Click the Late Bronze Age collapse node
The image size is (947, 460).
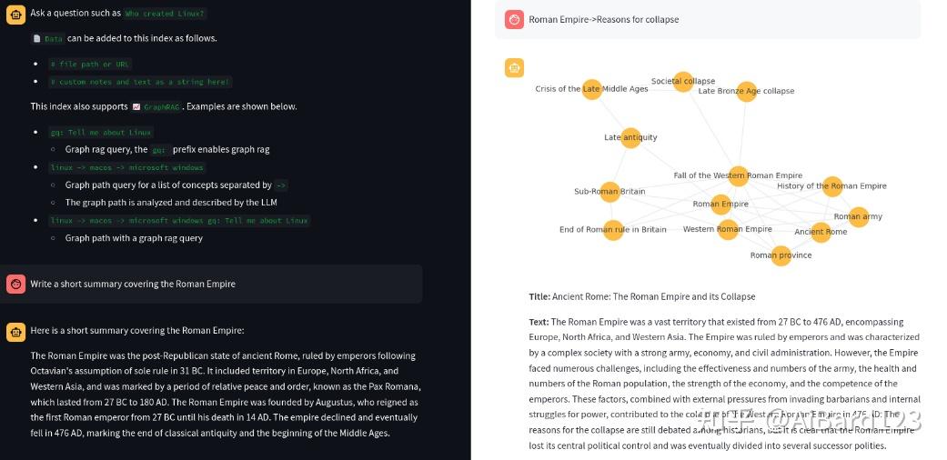coord(747,91)
